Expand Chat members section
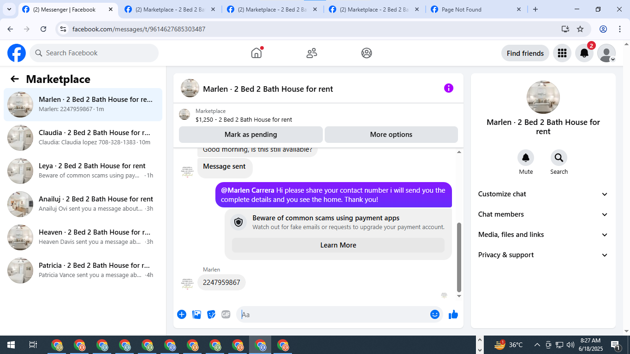Screen dimensions: 630x354 (543, 214)
